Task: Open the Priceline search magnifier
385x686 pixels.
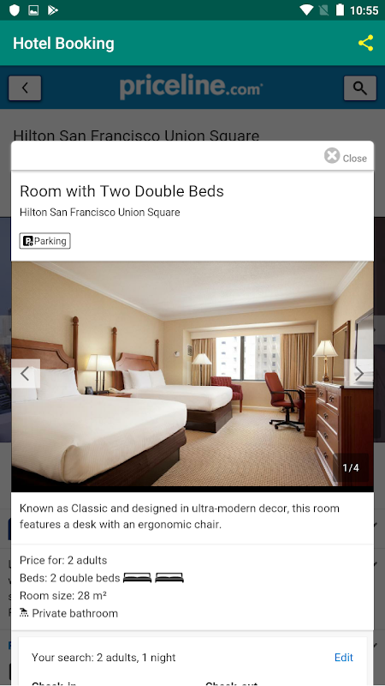Action: click(359, 88)
